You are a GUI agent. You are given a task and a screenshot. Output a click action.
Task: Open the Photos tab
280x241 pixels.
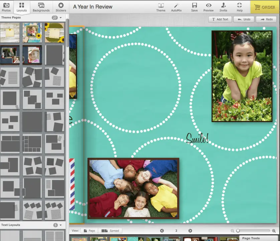pos(6,7)
